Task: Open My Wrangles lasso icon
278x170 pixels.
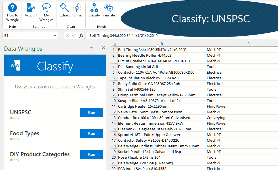Action: [46, 12]
